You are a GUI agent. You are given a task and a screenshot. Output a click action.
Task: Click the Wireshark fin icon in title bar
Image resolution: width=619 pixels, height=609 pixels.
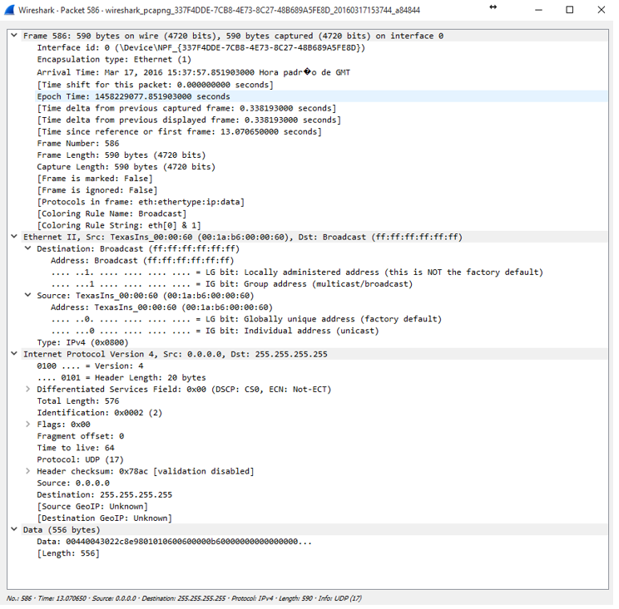pyautogui.click(x=10, y=10)
